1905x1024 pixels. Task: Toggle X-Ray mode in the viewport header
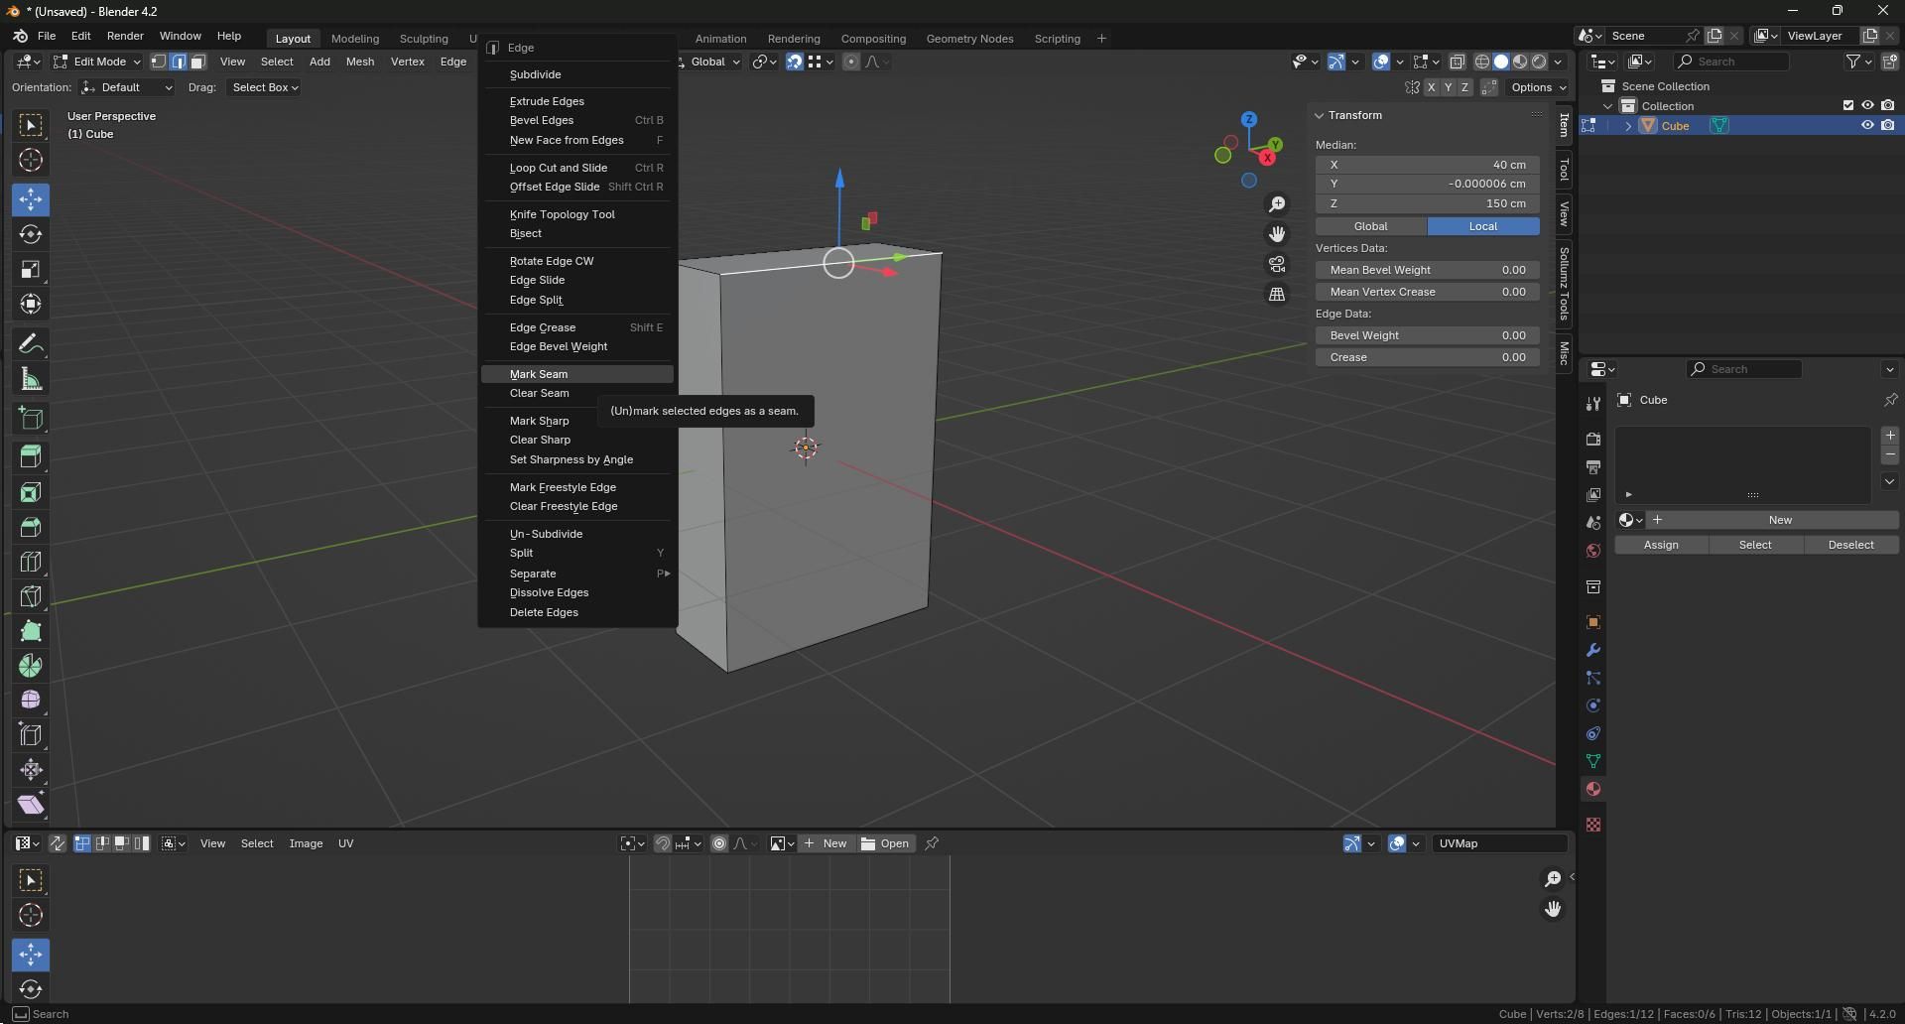(1458, 61)
